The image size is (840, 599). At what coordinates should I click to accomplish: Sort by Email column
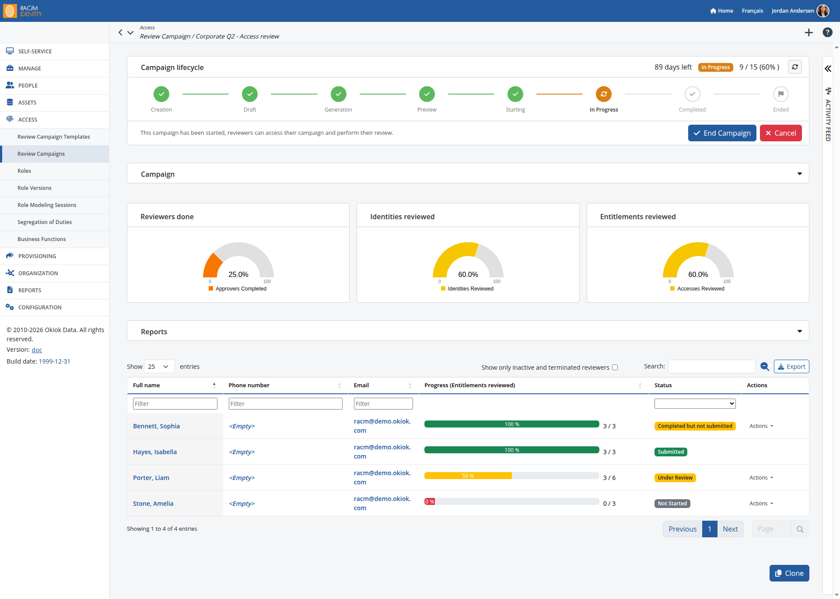pyautogui.click(x=383, y=385)
